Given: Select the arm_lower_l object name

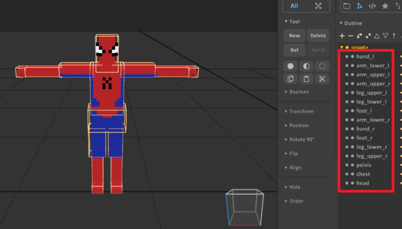Looking at the screenshot, I should 373,66.
